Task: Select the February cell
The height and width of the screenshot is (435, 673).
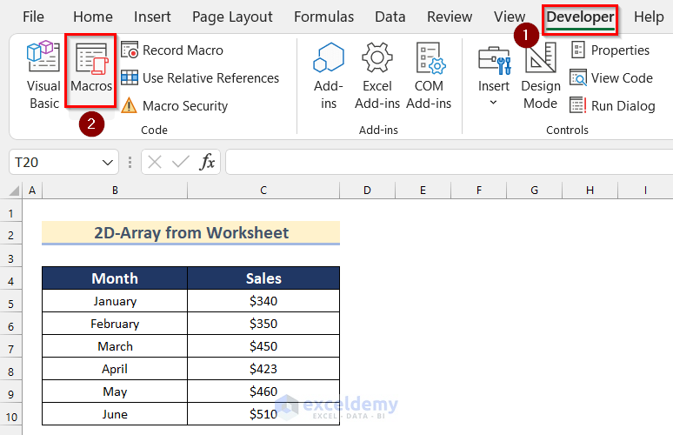Action: pyautogui.click(x=115, y=324)
